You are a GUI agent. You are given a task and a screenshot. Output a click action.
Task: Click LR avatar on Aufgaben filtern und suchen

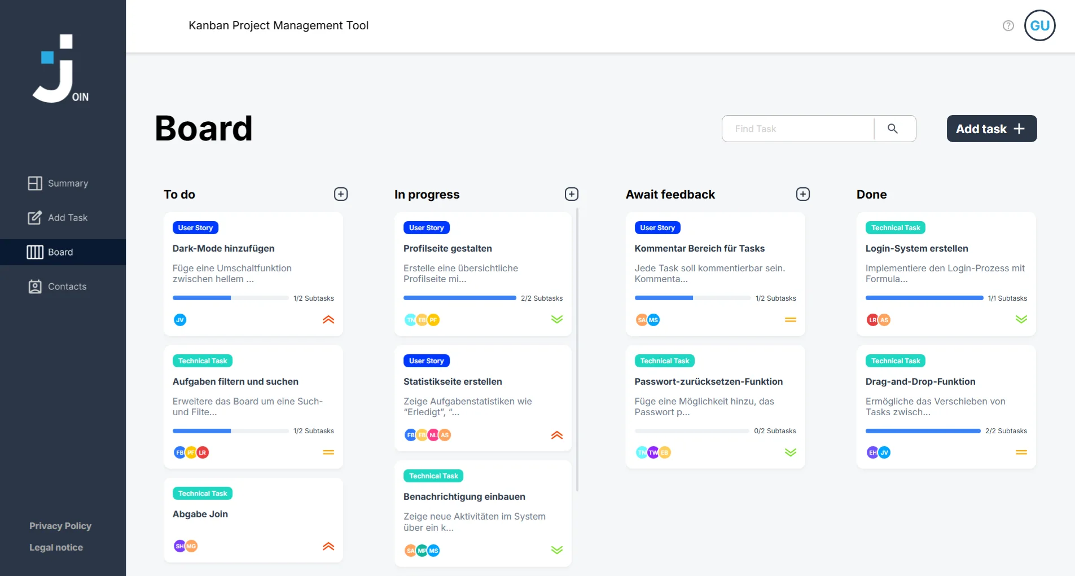pos(203,452)
